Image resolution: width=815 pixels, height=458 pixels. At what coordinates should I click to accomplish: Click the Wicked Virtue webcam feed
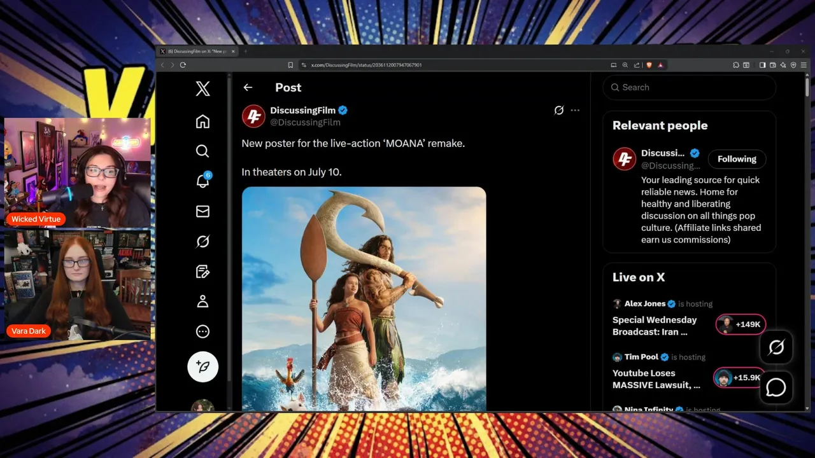pos(78,172)
